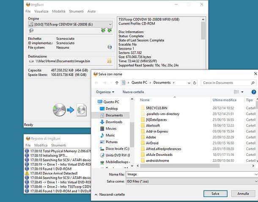Click scrollbar in disc information panel
The height and width of the screenshot is (202, 258).
pyautogui.click(x=203, y=30)
